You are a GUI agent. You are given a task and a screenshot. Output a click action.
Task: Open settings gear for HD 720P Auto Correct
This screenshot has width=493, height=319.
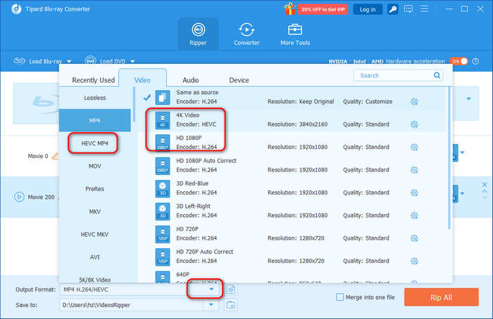pyautogui.click(x=414, y=261)
